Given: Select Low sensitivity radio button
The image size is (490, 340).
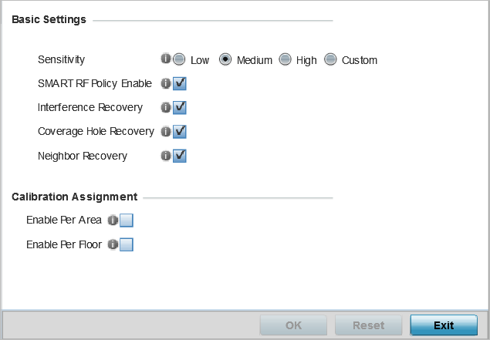Looking at the screenshot, I should pyautogui.click(x=179, y=59).
